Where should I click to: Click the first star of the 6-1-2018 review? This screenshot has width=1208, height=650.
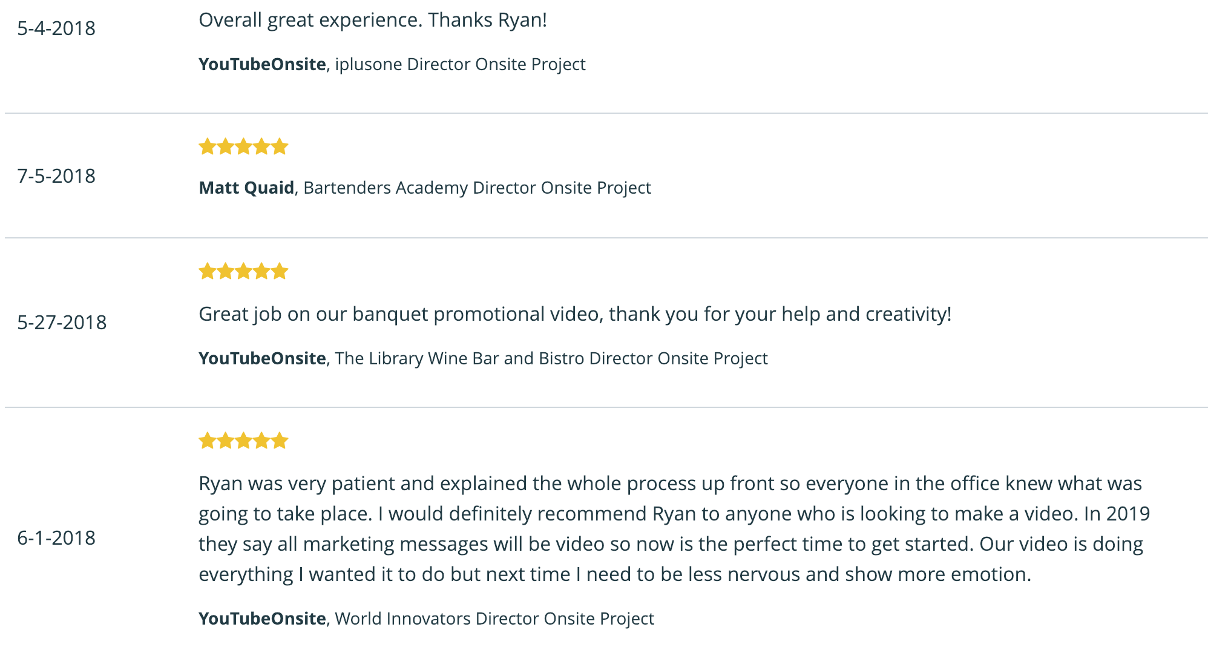click(x=208, y=441)
